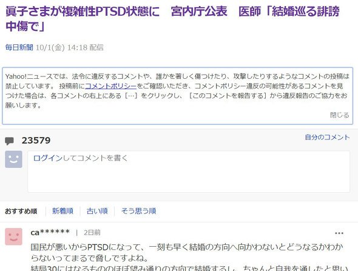Click the pink smiley commenter avatar
358x271 pixels.
click(14, 236)
